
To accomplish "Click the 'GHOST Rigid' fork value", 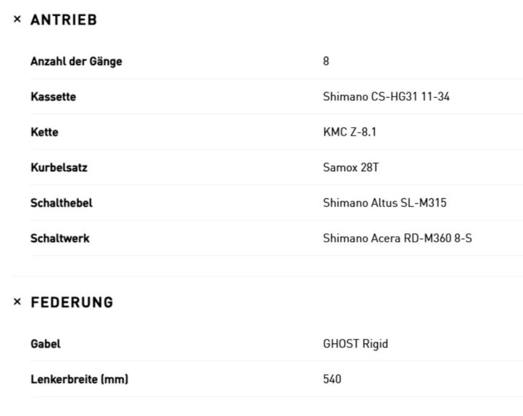I will point(355,344).
